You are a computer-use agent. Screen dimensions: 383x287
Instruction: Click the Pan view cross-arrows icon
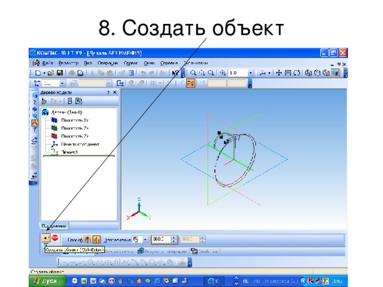pyautogui.click(x=279, y=73)
